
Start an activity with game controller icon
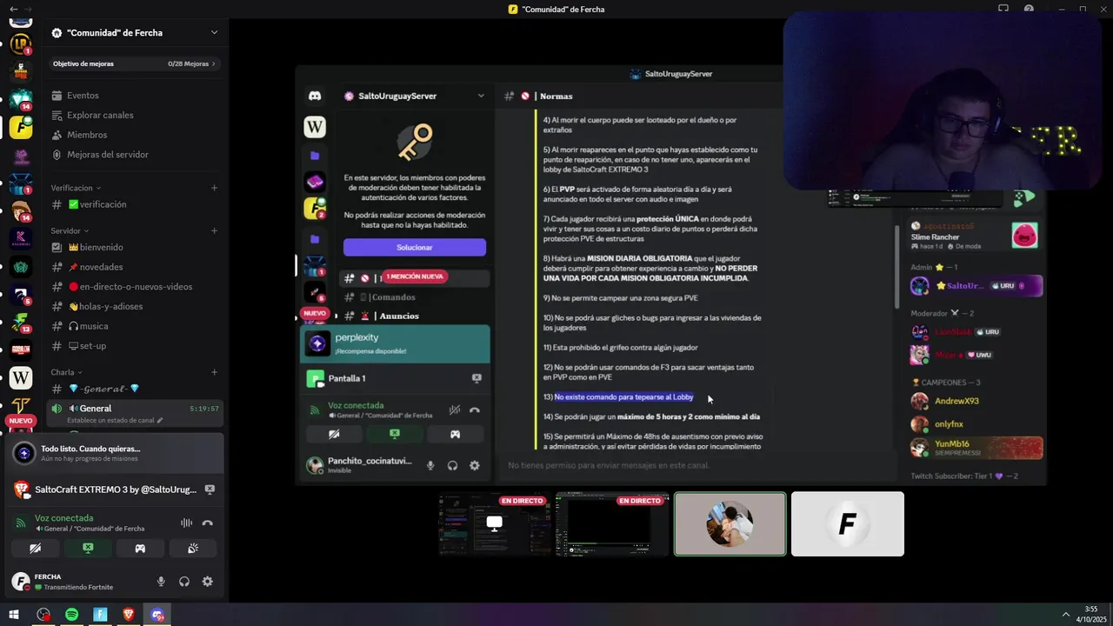(140, 549)
